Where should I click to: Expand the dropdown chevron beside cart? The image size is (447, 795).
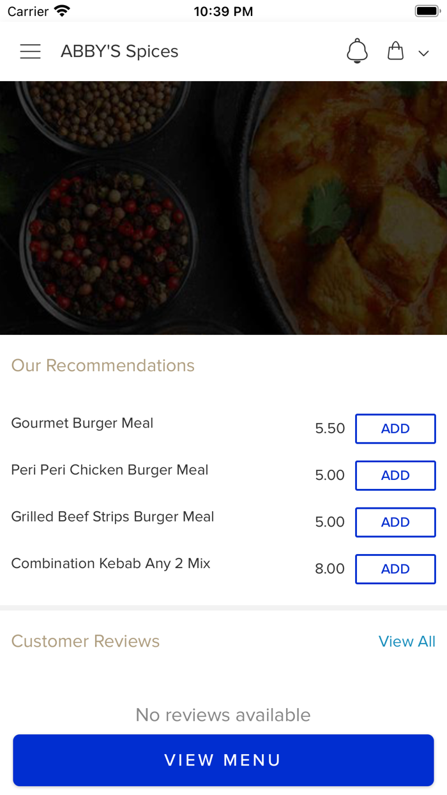coord(423,54)
